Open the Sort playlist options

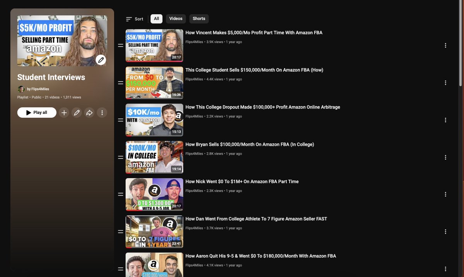tap(135, 19)
